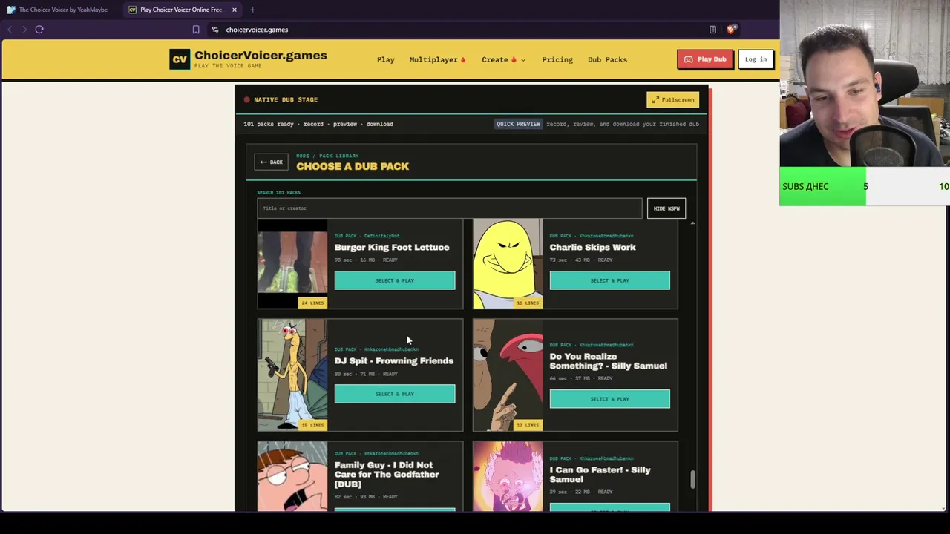Open the Dub Packs nav link

click(x=608, y=59)
